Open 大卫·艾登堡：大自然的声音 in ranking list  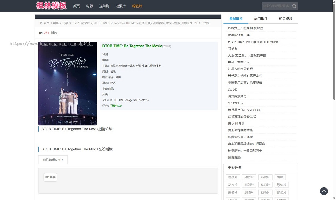pos(247,55)
